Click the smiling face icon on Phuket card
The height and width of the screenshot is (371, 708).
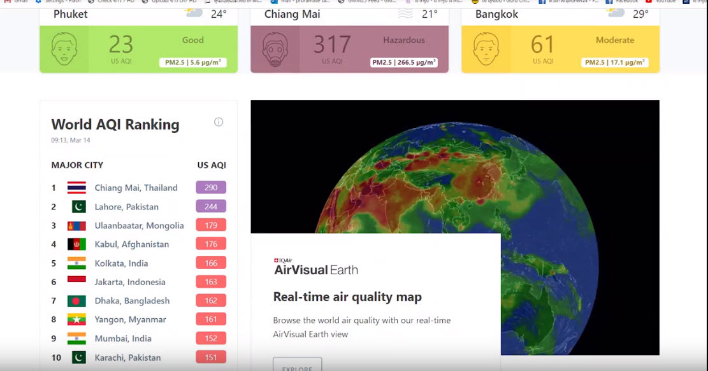point(64,49)
